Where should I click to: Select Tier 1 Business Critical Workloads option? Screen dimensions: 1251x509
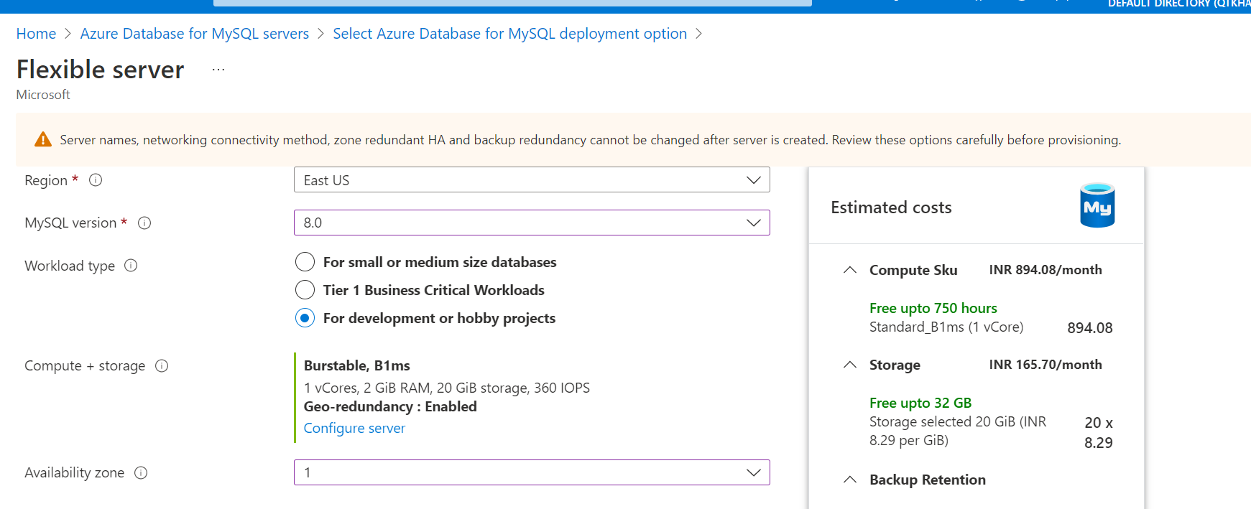click(x=305, y=290)
